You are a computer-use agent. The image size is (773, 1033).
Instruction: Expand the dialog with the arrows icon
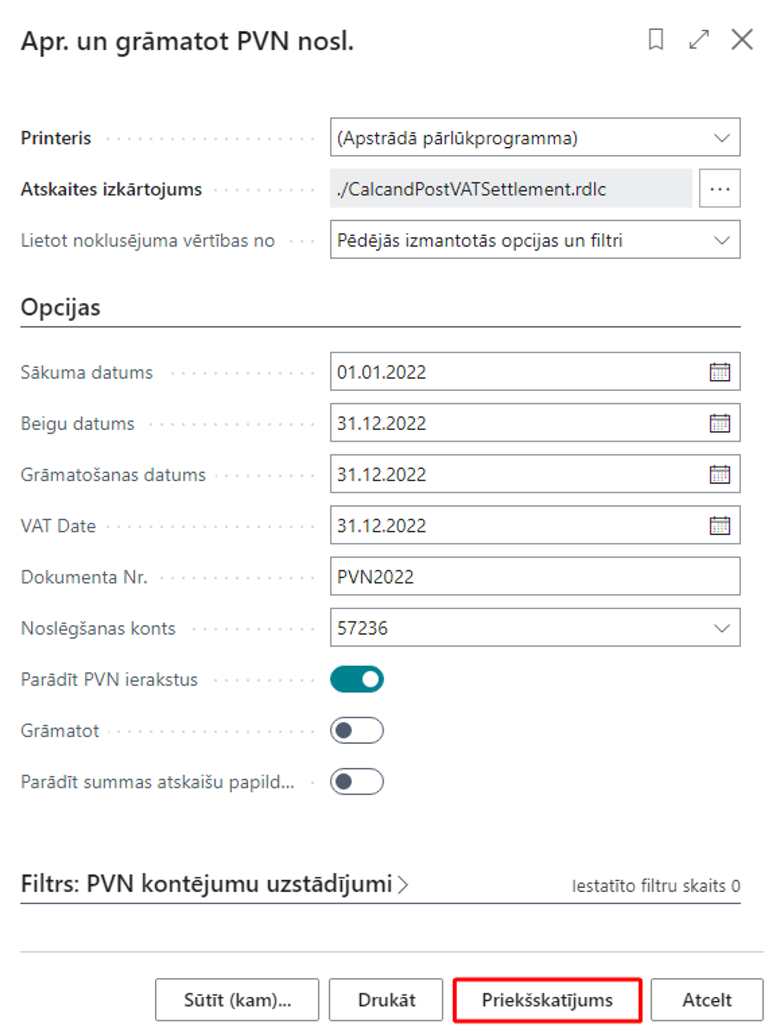tap(699, 39)
